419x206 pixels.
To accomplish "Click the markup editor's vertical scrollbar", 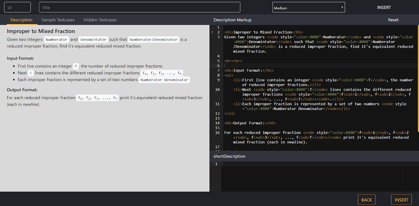I will pos(418,78).
